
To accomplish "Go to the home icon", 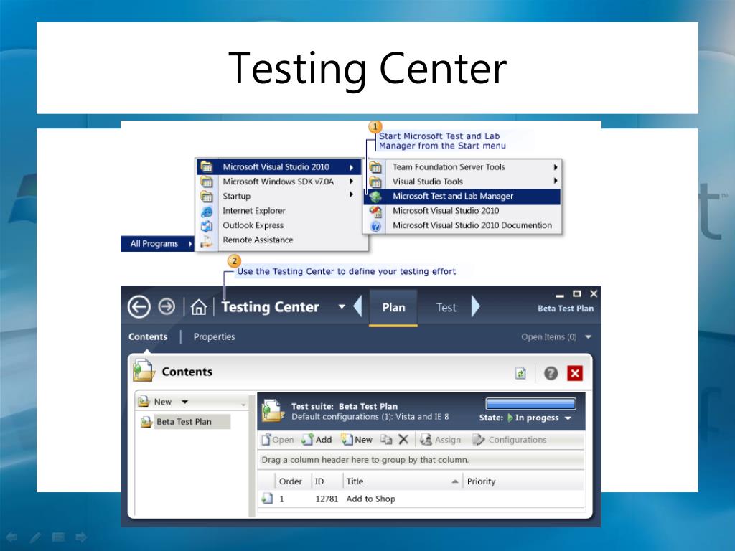I will 199,307.
